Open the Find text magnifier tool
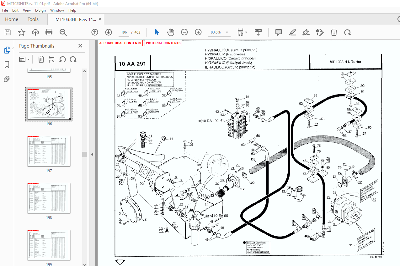 pos(63,32)
